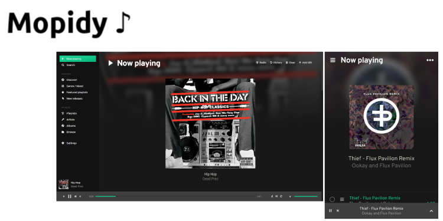Click the stop button in desktop player bar

click(76, 196)
